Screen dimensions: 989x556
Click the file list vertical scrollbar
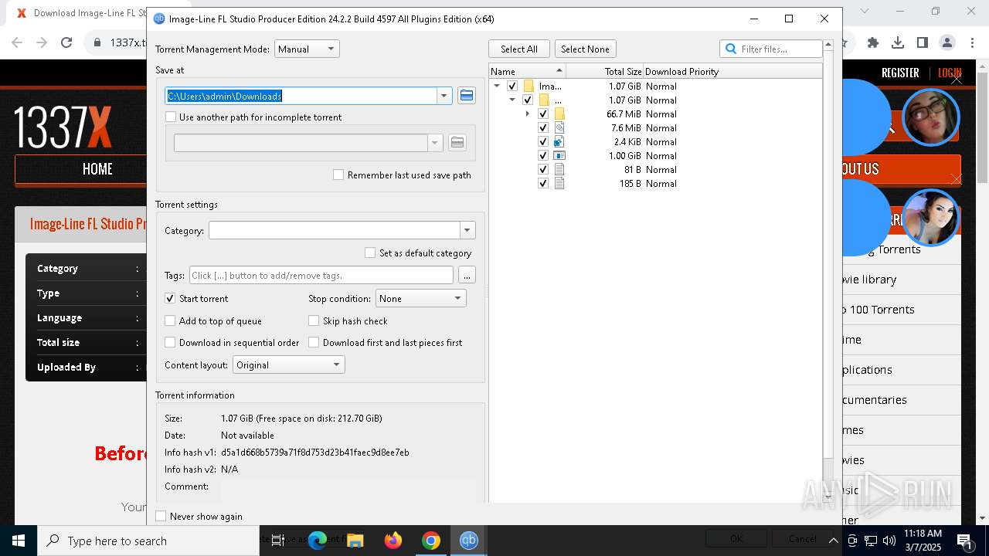828,270
